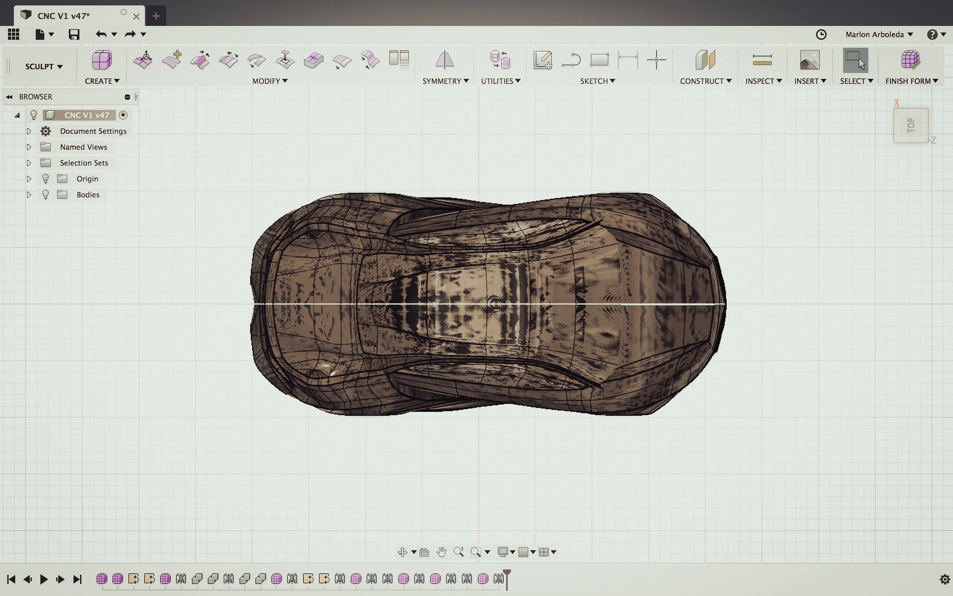Activate the CNC V1 v47 component radio button

(x=123, y=115)
